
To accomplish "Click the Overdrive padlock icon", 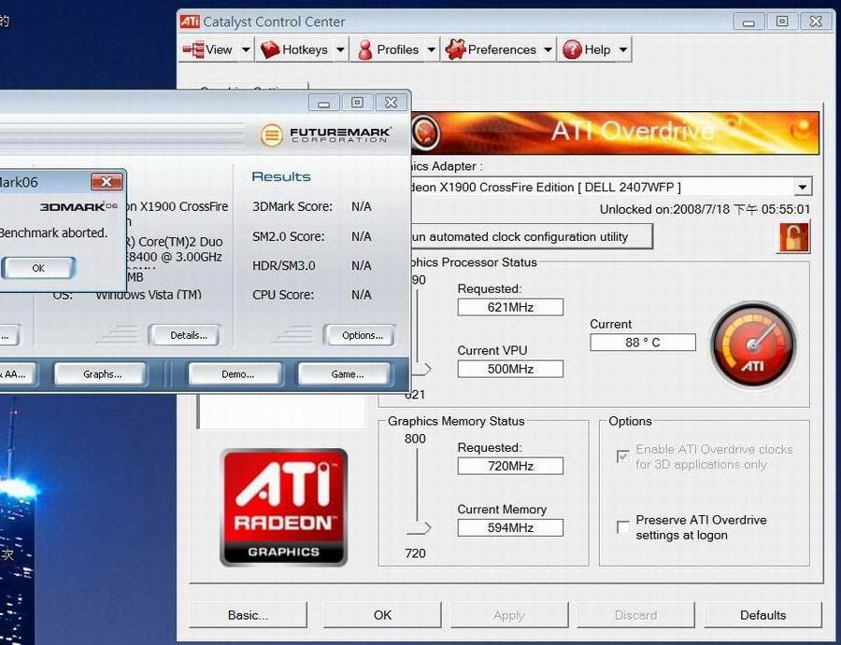I will point(793,237).
